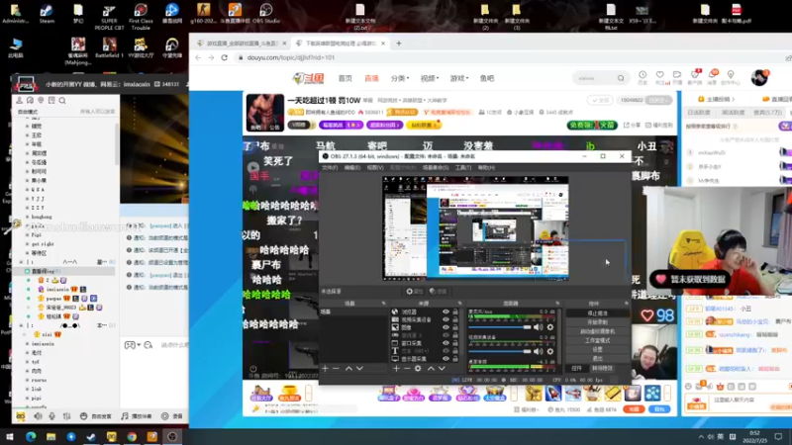
Task: Show the hidden text (T) source
Action: (445, 351)
